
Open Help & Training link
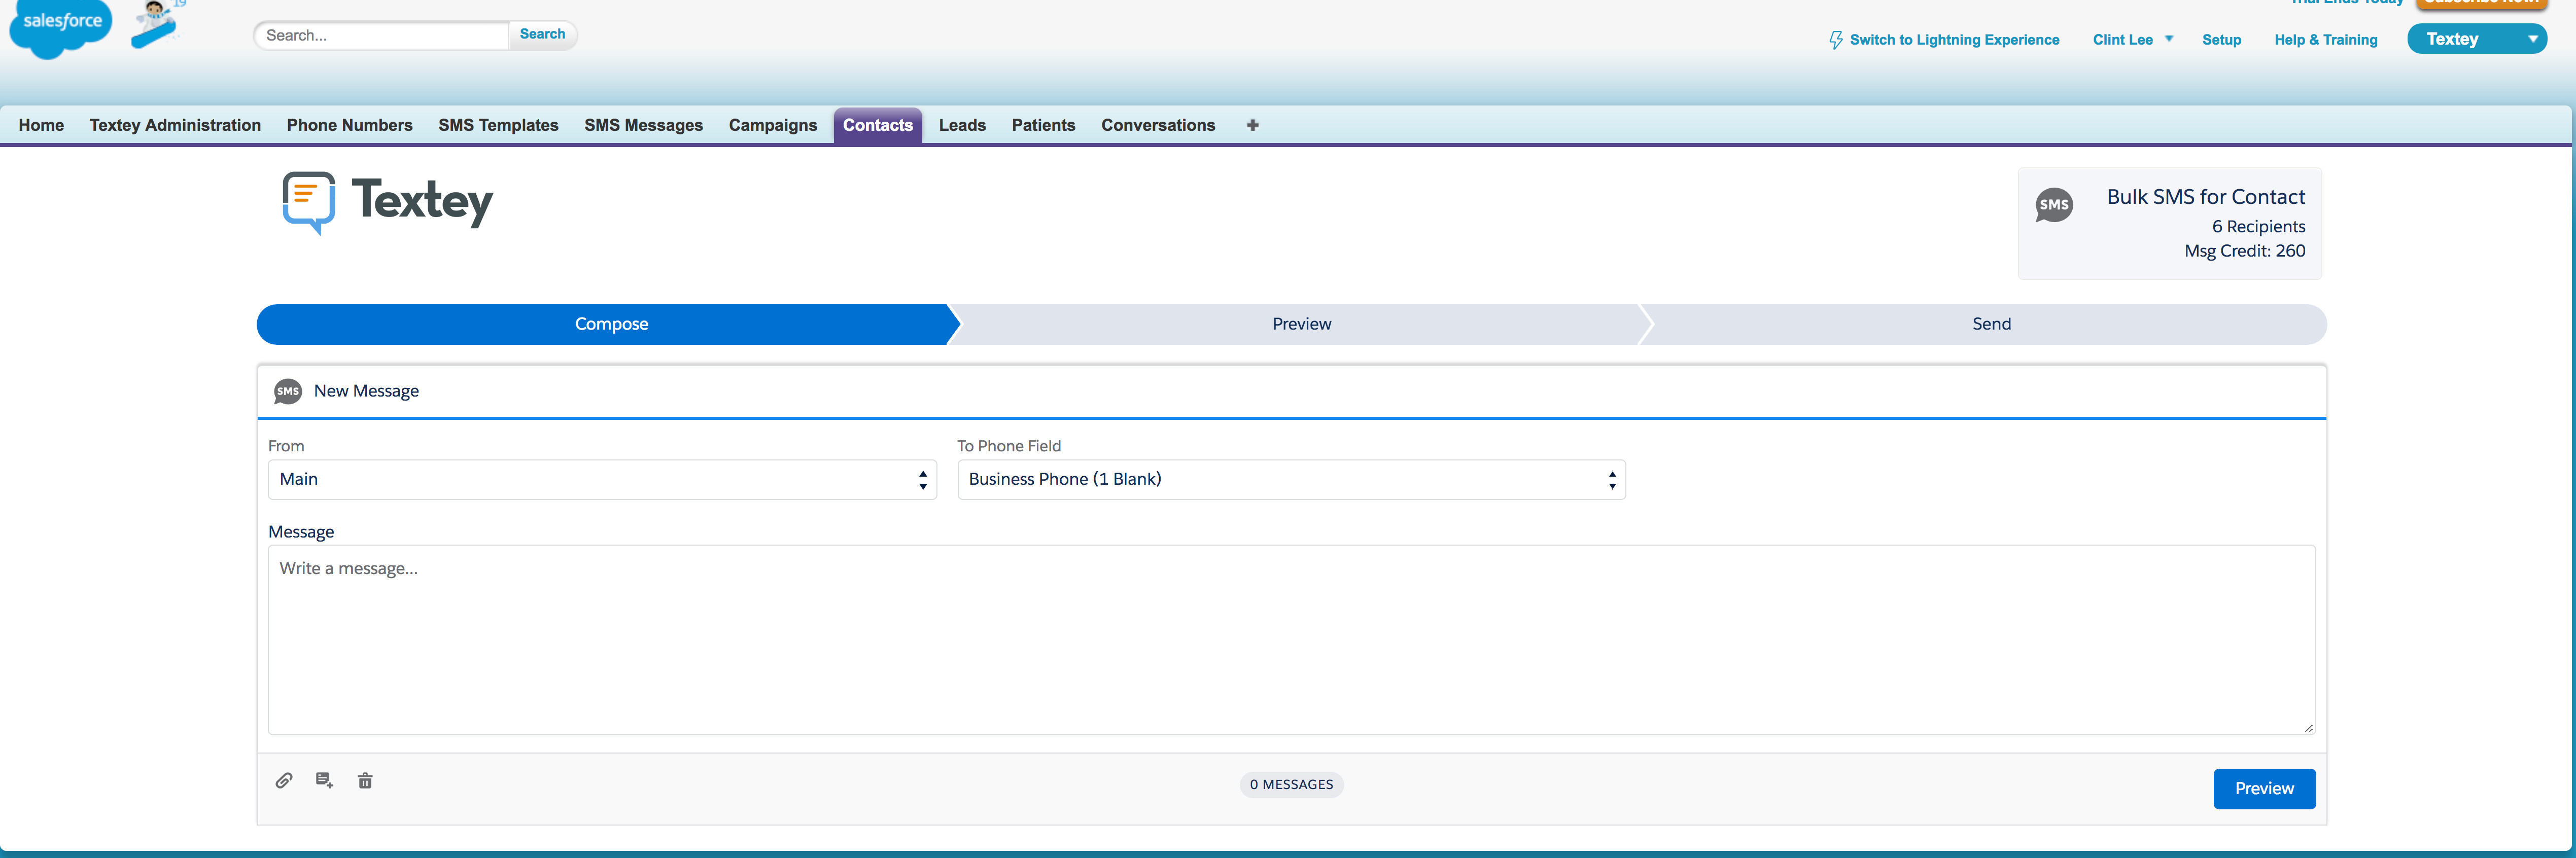tap(2325, 40)
